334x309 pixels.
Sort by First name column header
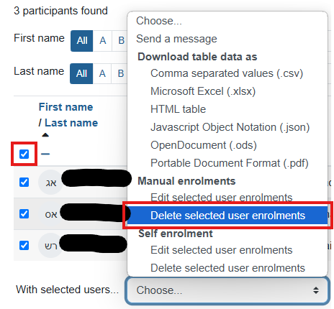(66, 107)
